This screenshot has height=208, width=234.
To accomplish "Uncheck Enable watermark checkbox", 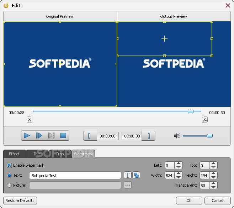I will (9, 165).
